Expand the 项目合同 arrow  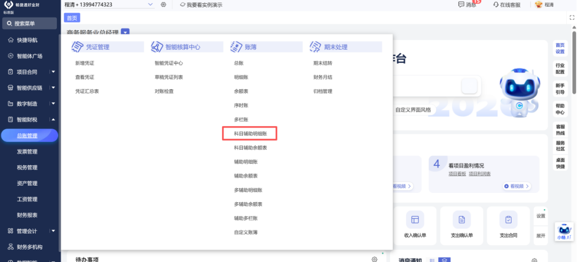53,72
